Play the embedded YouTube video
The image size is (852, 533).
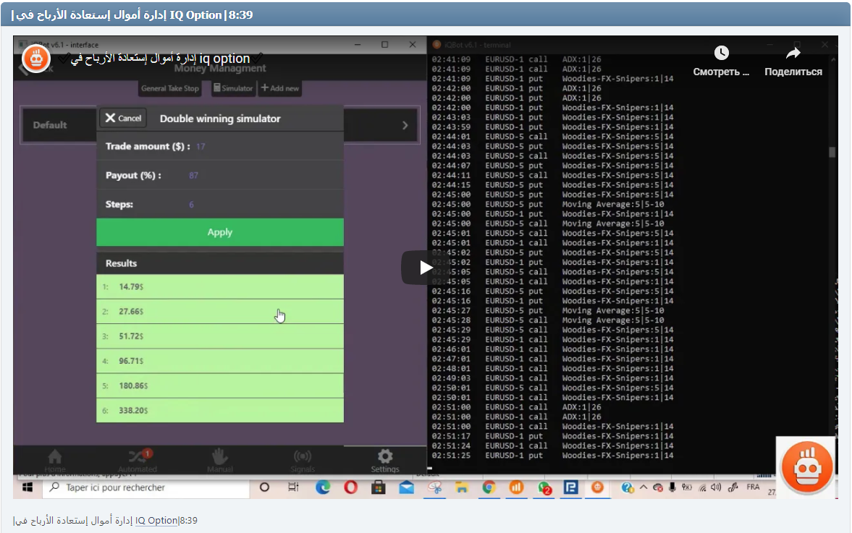click(x=426, y=268)
